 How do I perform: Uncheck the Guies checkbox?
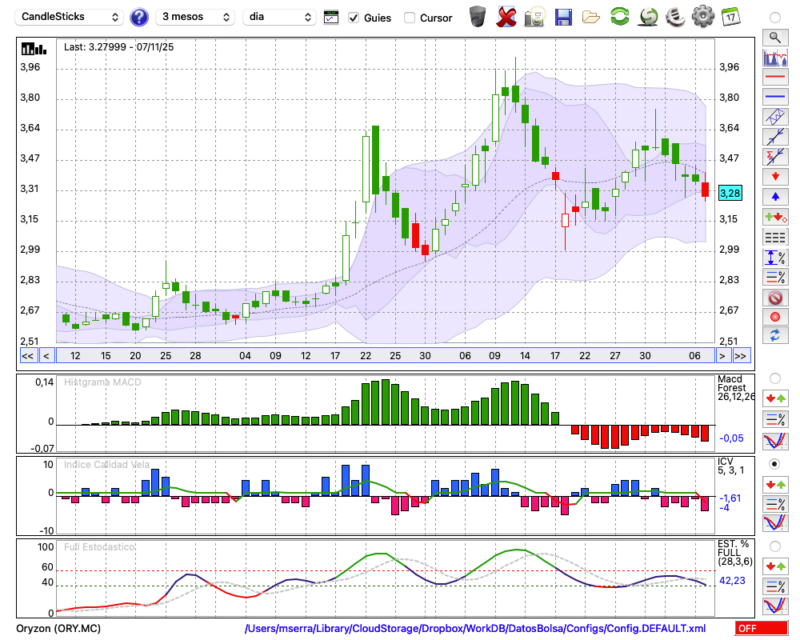click(x=354, y=18)
